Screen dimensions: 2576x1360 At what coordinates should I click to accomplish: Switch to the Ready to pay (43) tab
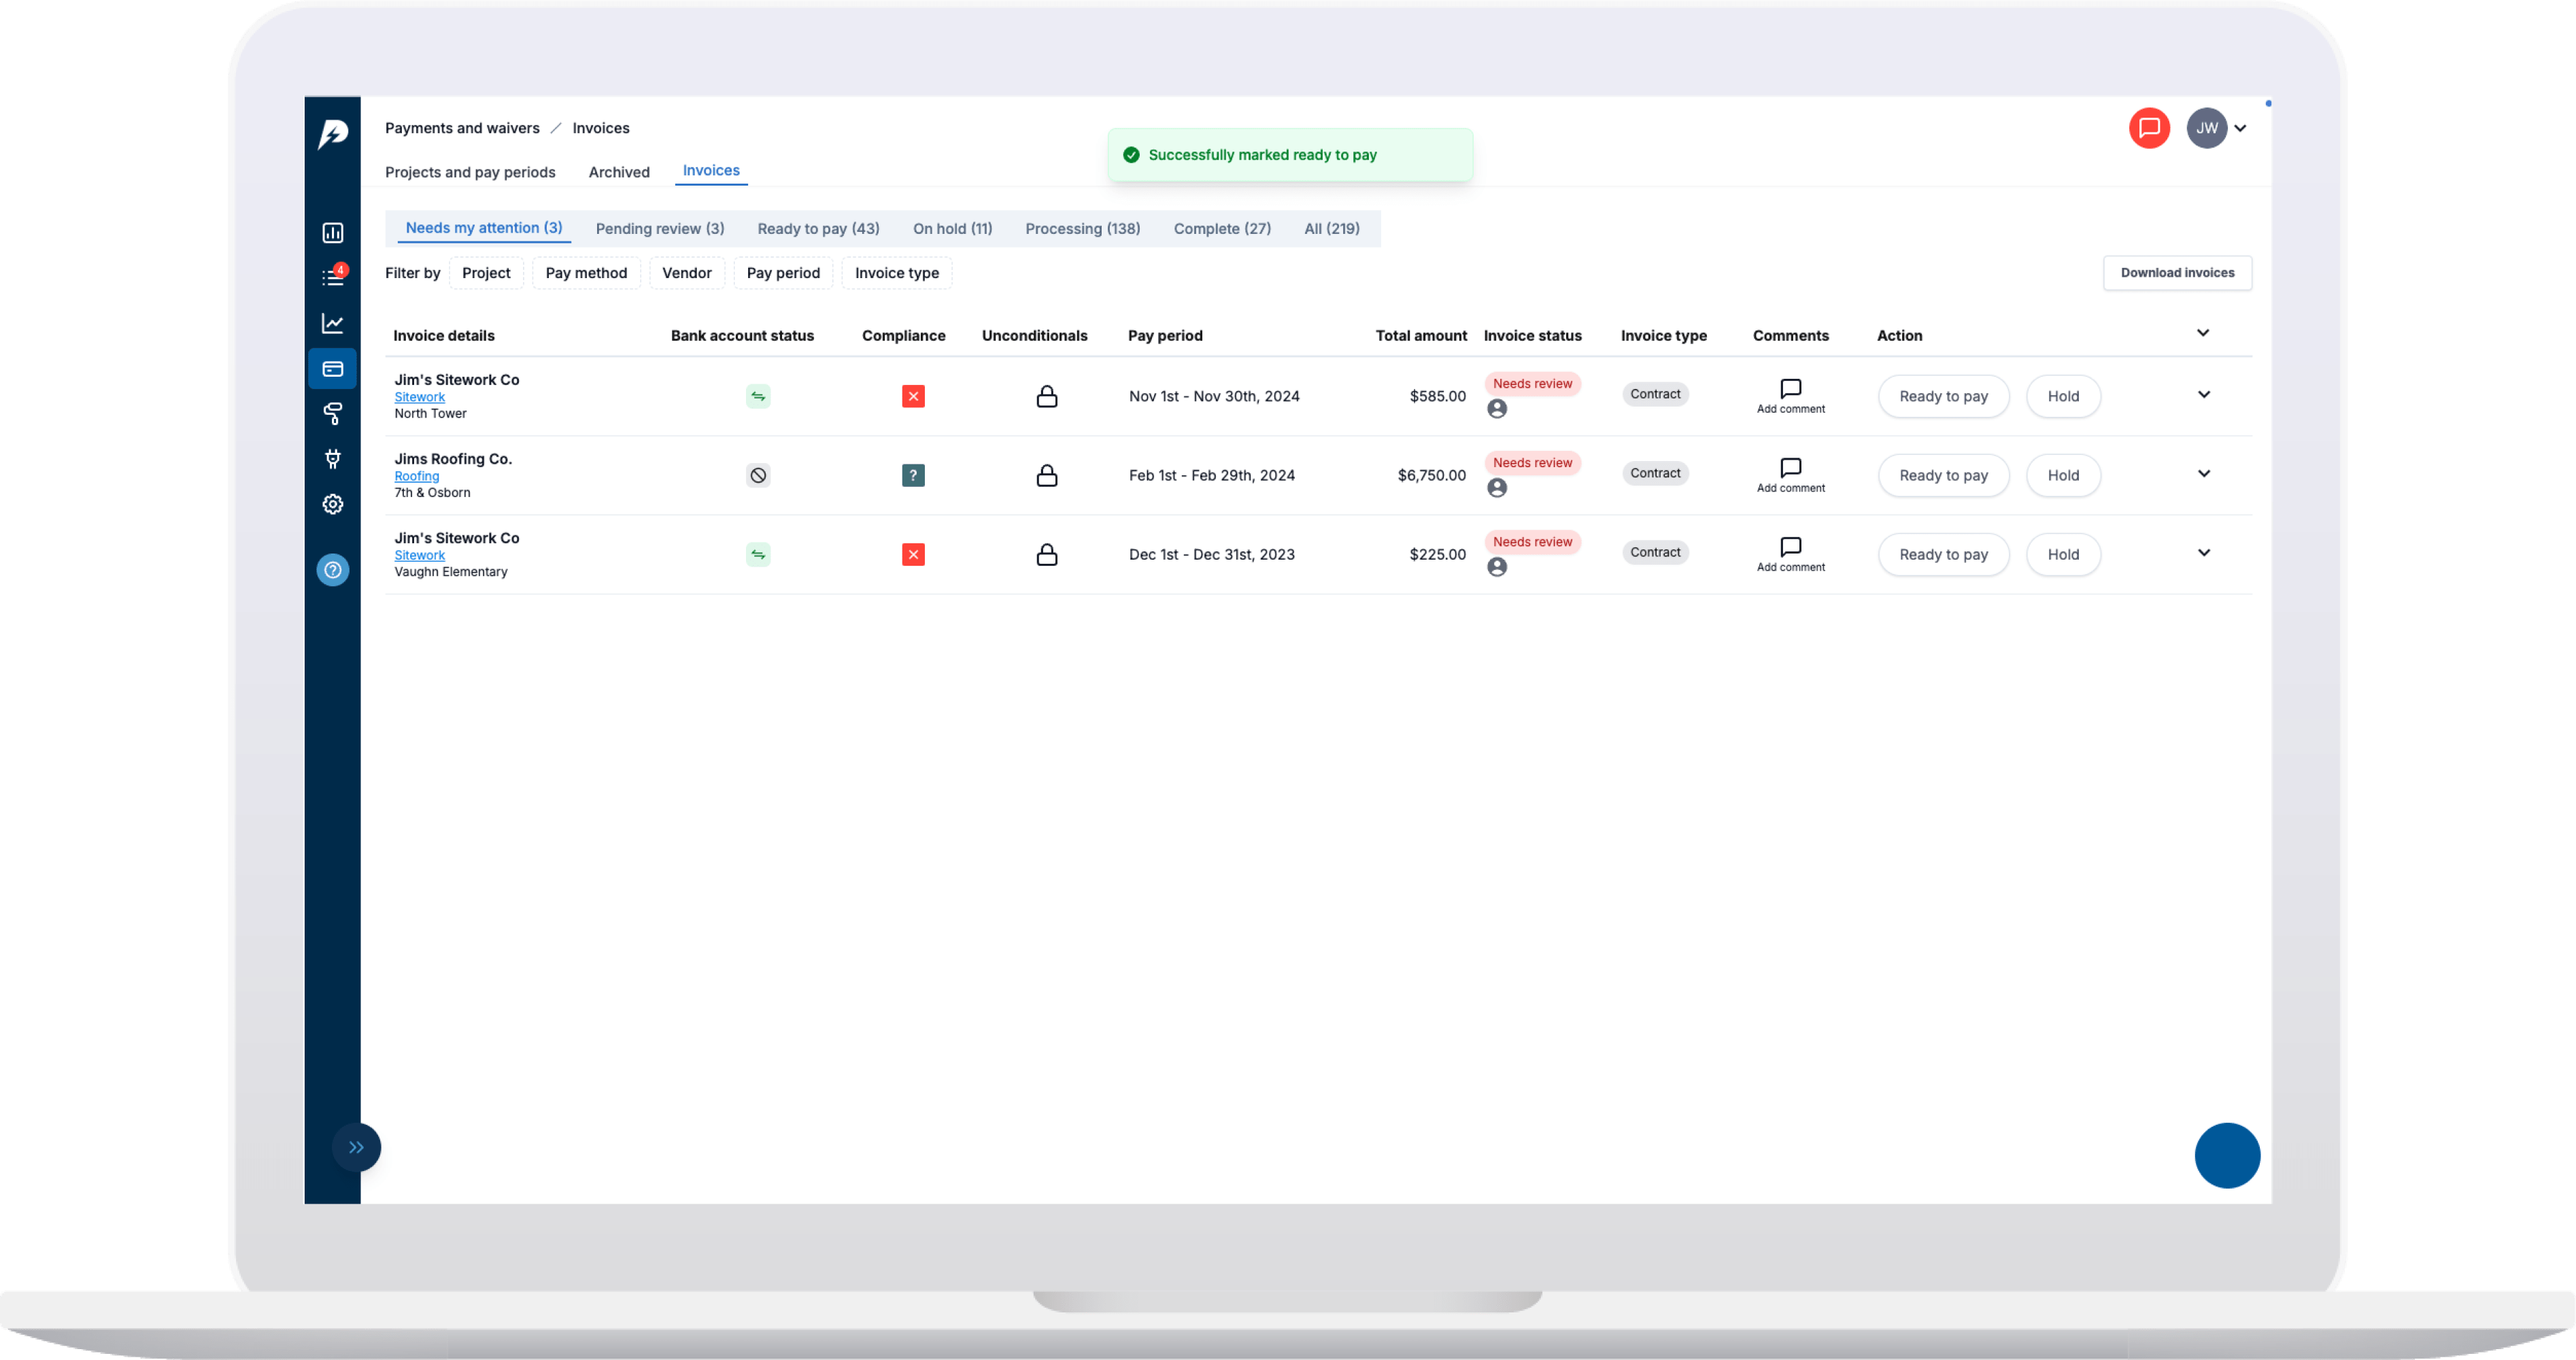point(818,229)
